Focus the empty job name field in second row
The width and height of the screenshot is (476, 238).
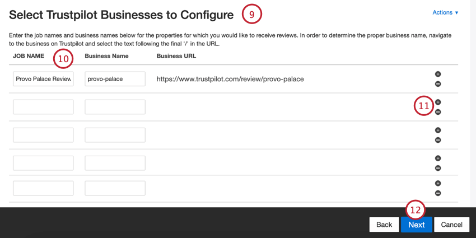(43, 107)
